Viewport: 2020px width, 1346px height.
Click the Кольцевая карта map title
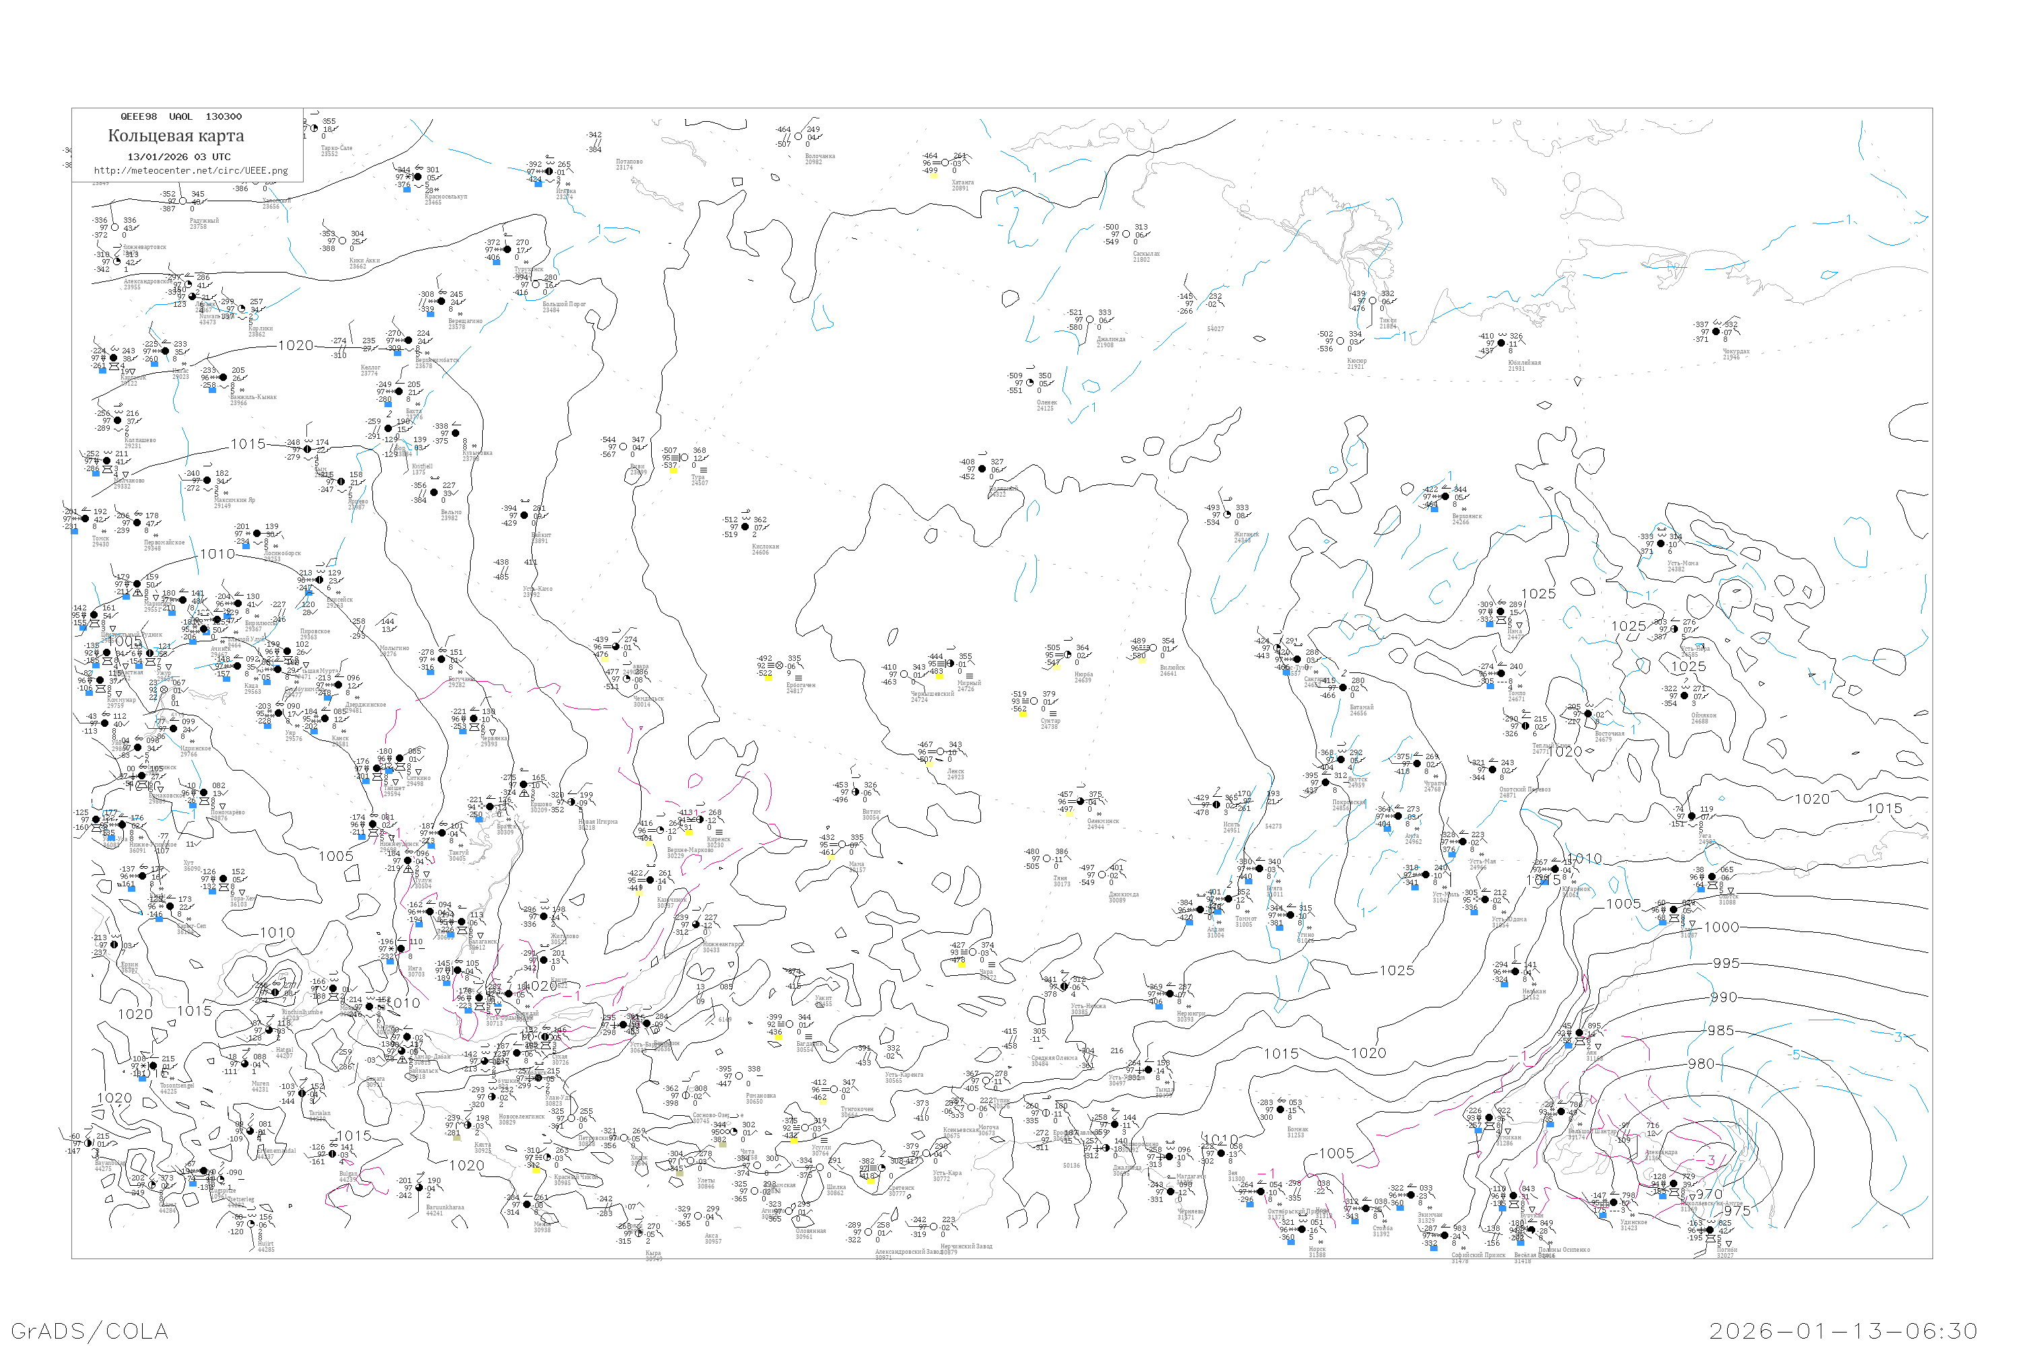point(176,136)
